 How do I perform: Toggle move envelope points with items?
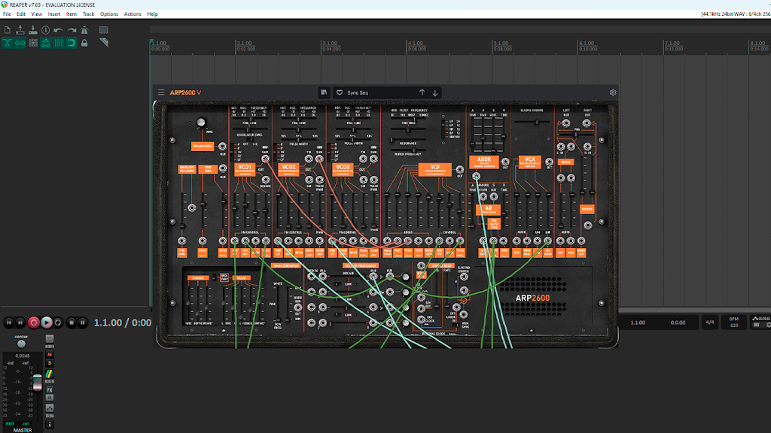tap(46, 43)
